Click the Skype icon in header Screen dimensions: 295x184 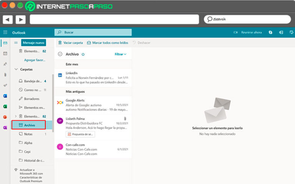click(270, 32)
